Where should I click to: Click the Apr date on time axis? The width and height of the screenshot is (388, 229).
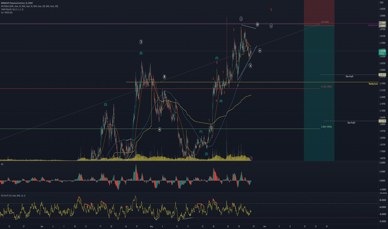(x=42, y=226)
